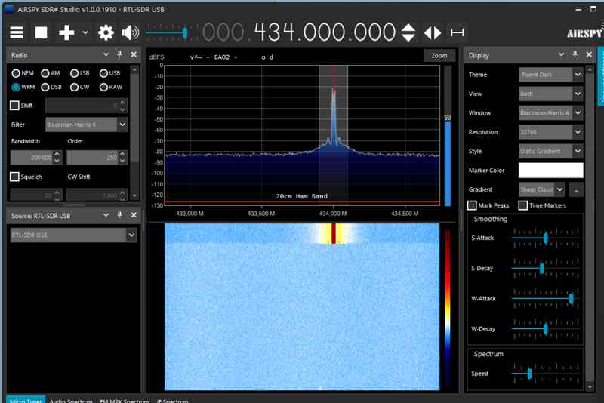This screenshot has height=403, width=604.
Task: Adjust the W-Decay slider
Action: [545, 329]
